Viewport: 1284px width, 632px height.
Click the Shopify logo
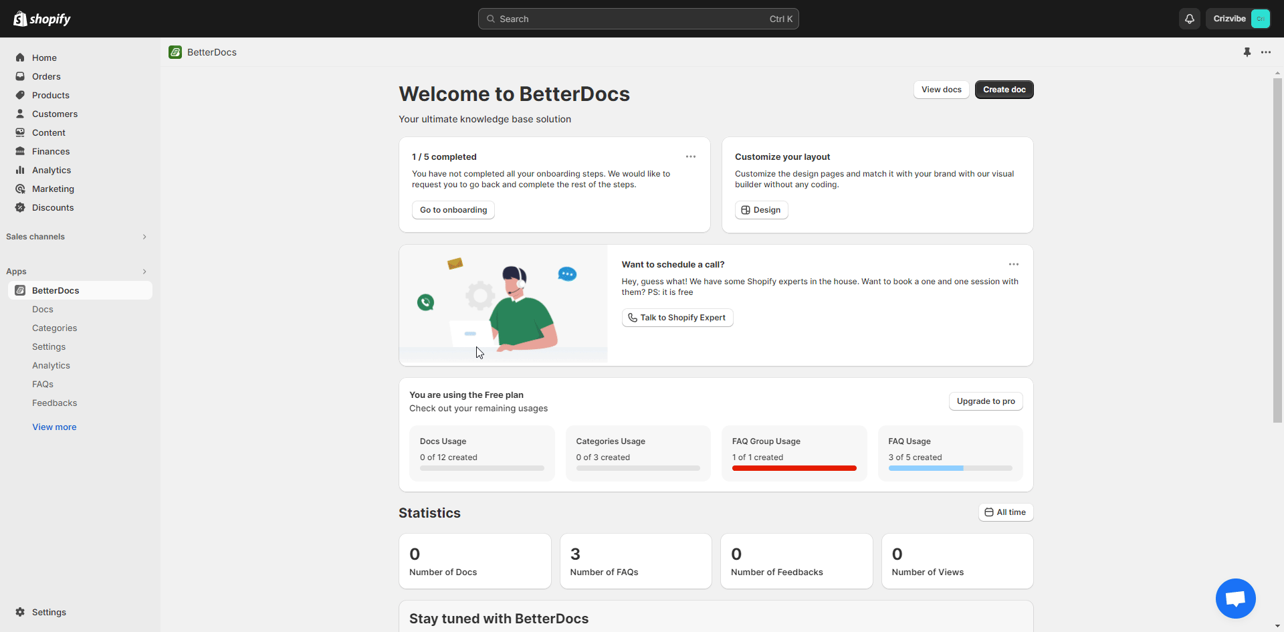tap(42, 19)
